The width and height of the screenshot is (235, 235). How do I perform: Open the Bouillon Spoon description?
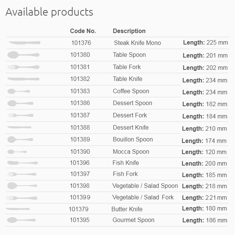pyautogui.click(x=133, y=139)
